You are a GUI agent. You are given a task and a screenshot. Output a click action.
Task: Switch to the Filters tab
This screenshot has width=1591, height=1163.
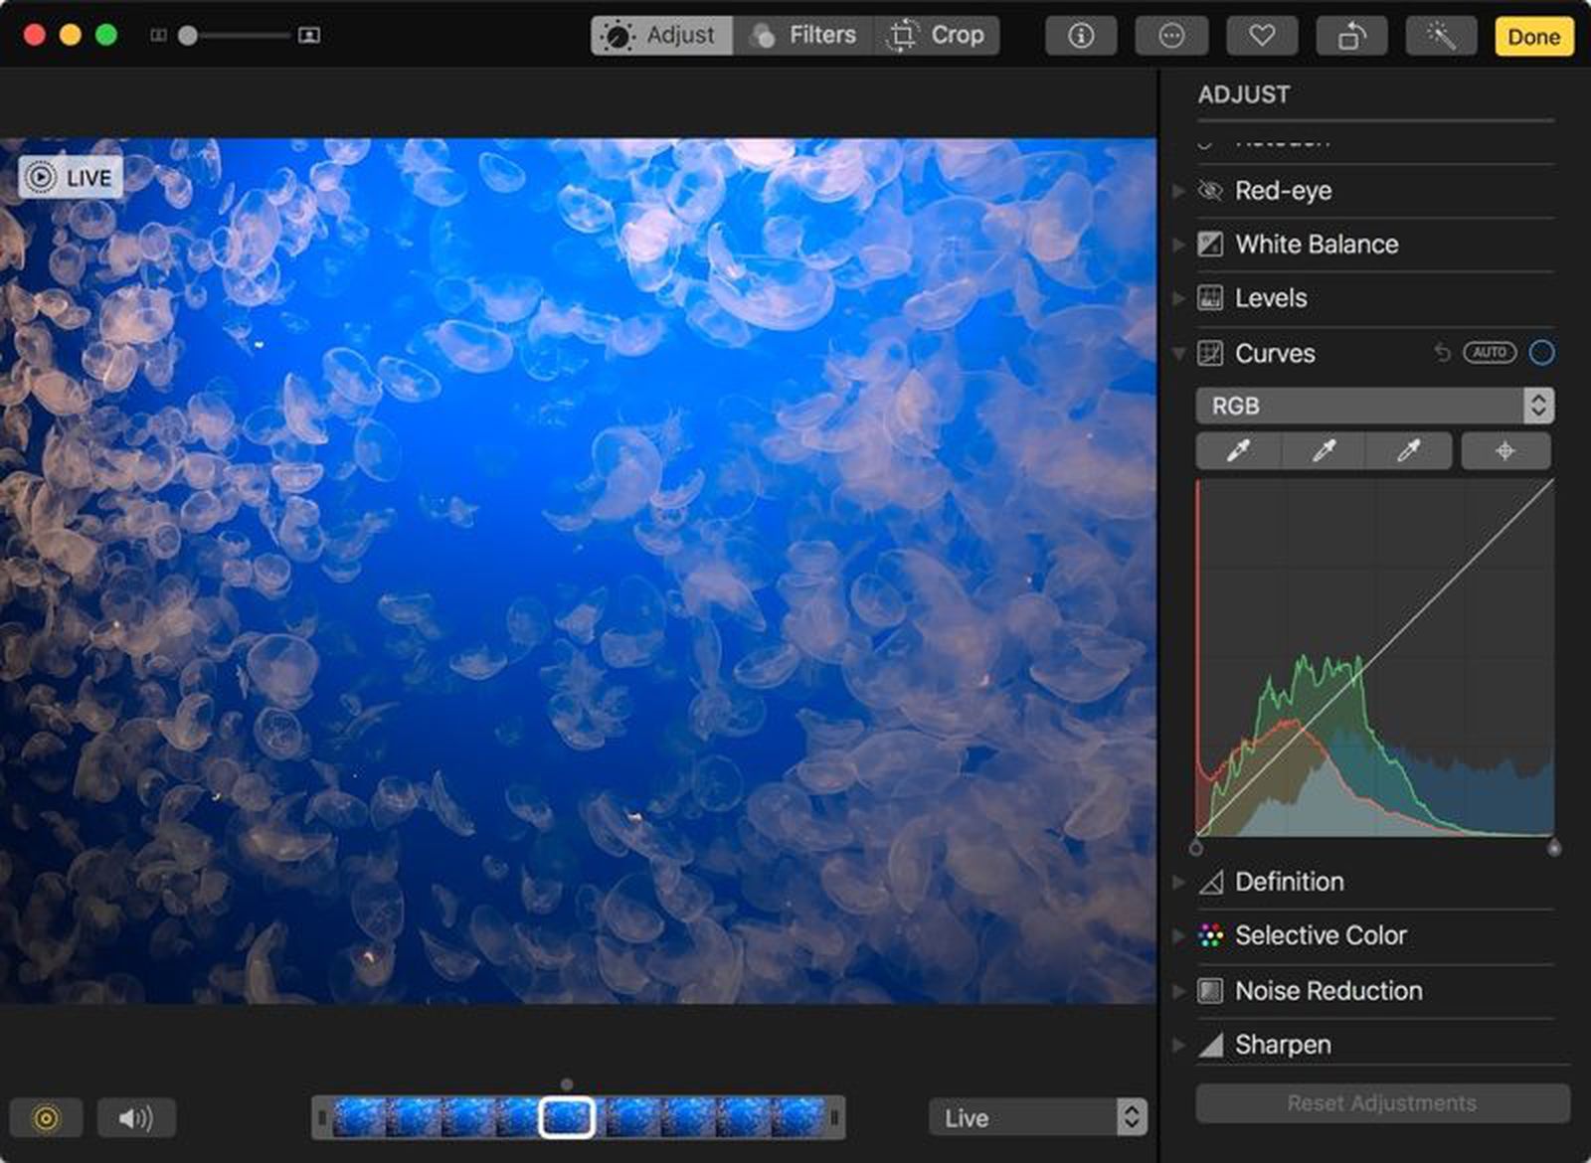click(x=803, y=35)
